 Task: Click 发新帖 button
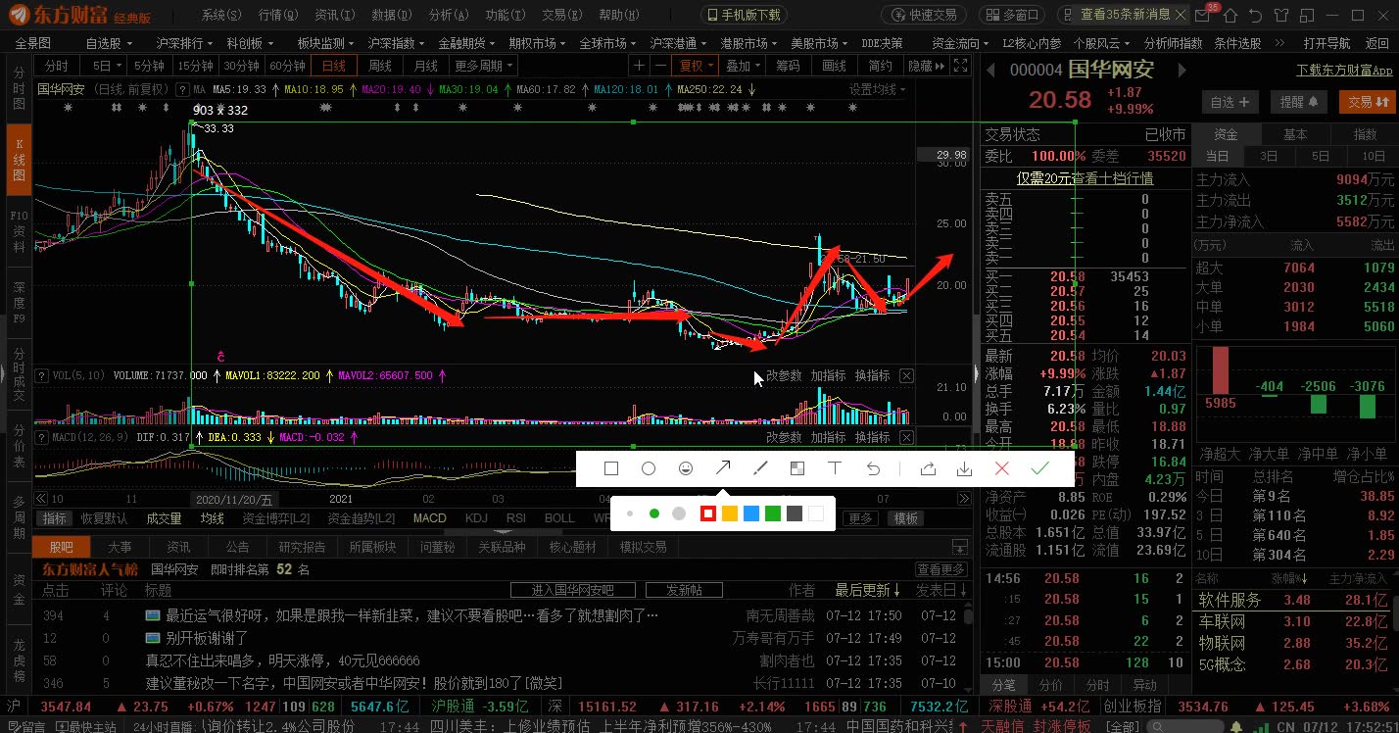click(x=684, y=590)
